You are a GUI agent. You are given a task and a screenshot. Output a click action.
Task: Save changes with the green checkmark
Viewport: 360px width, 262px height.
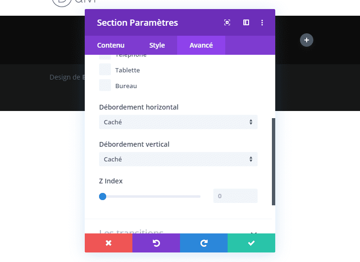(251, 243)
